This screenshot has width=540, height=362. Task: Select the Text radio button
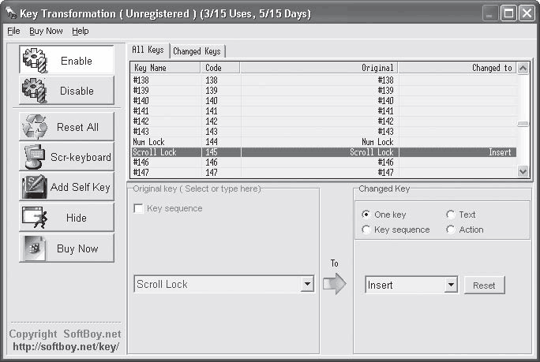[x=451, y=215]
